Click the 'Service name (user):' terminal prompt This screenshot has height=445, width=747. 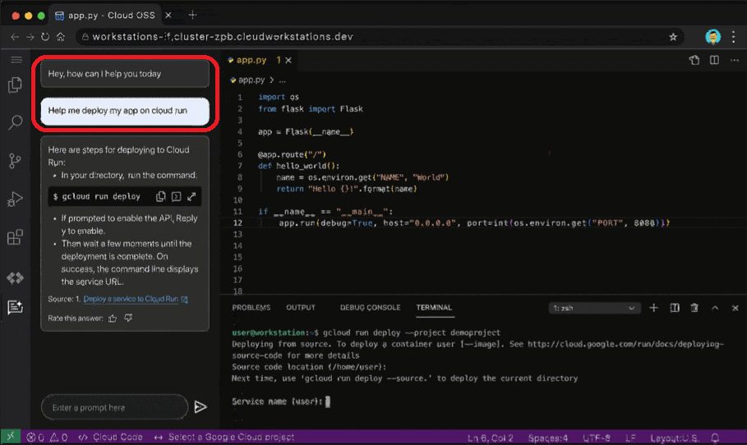(277, 401)
